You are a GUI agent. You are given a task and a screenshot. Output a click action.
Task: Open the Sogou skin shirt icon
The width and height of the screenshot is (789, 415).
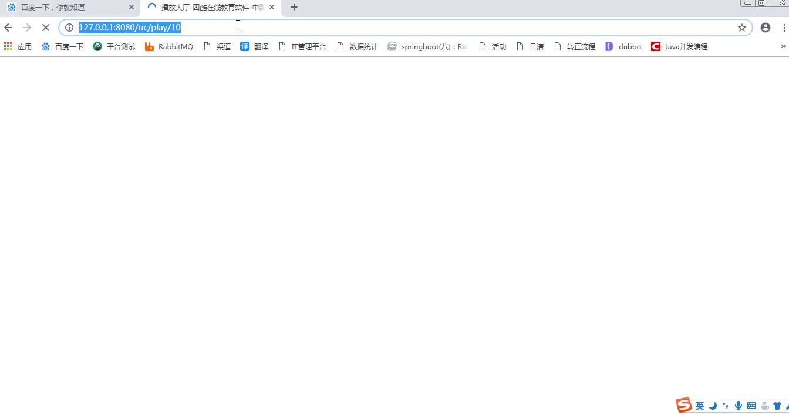click(x=777, y=406)
